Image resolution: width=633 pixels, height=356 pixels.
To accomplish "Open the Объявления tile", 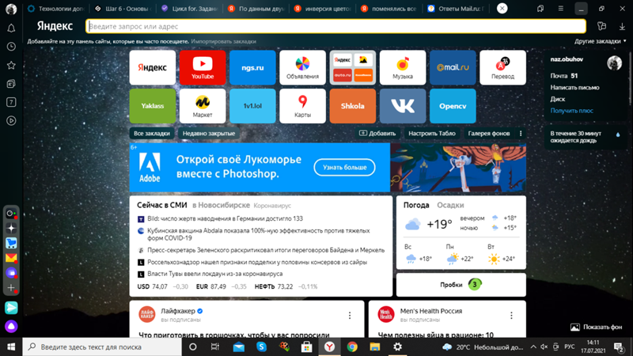I will (x=302, y=67).
